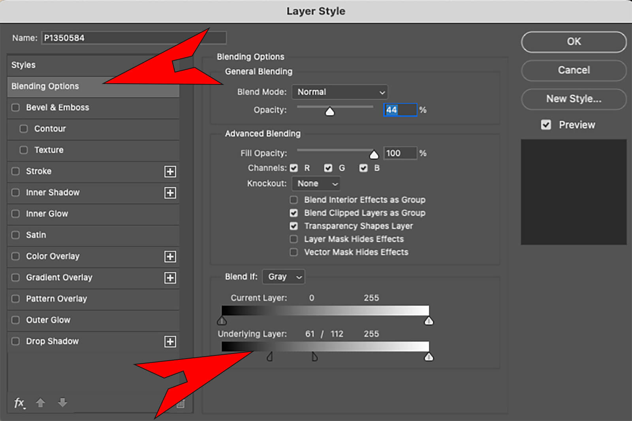Enable the Pattern Overlay checkbox

pos(16,299)
